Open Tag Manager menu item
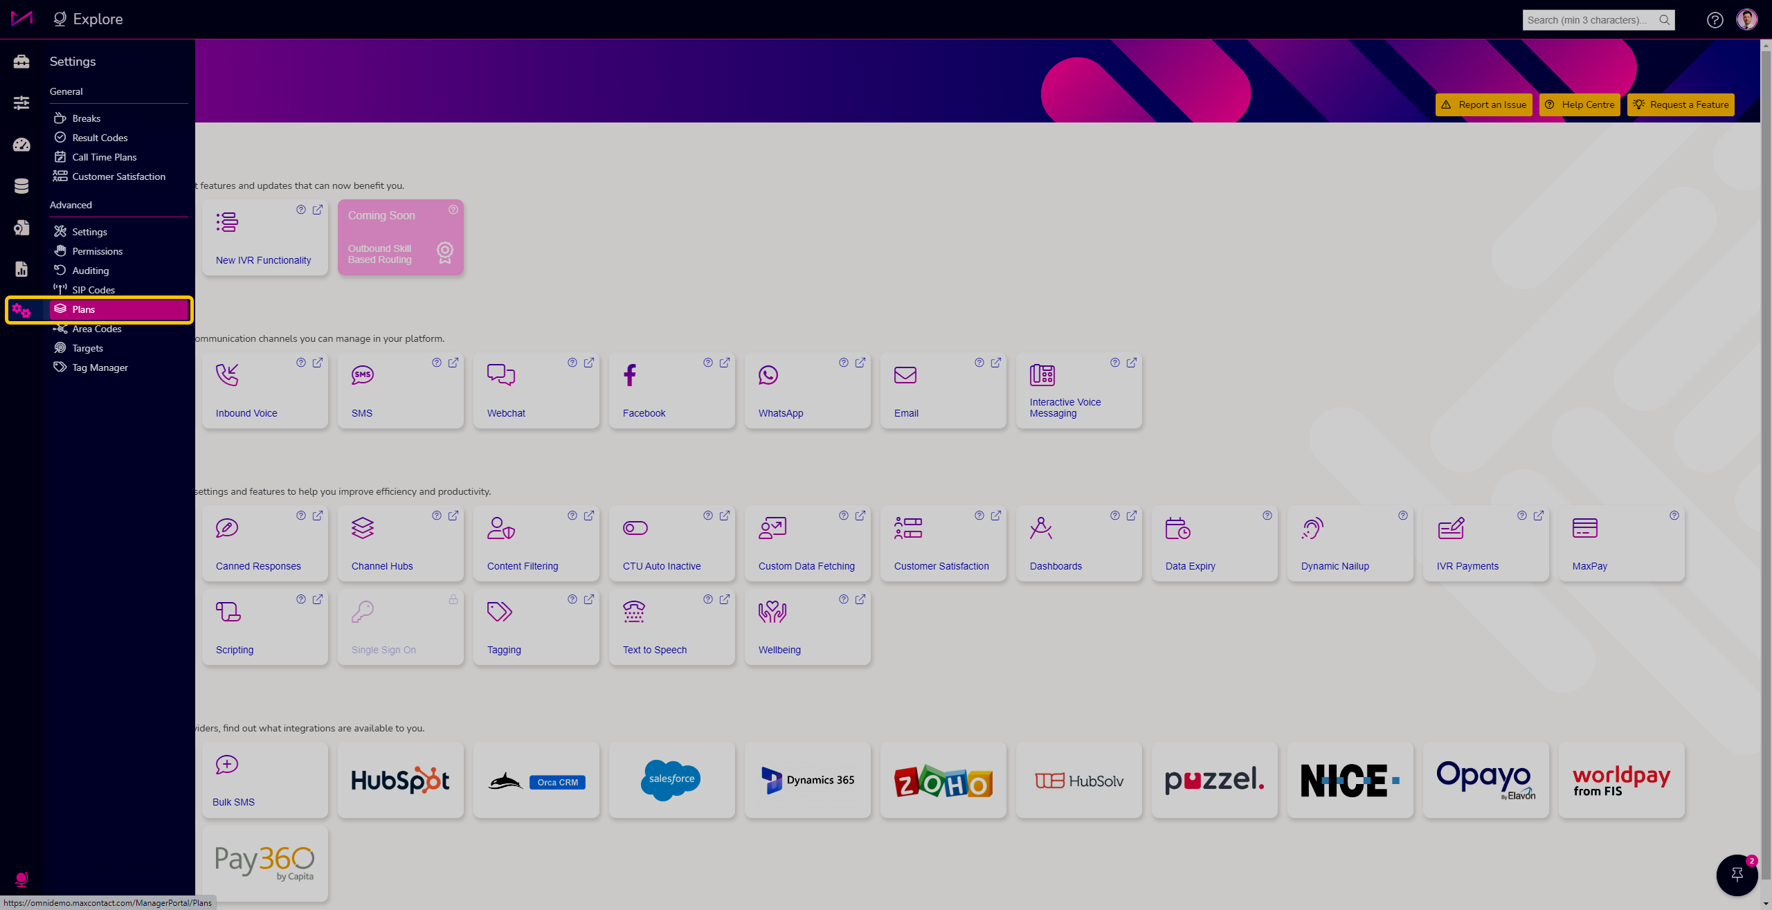This screenshot has width=1772, height=910. (119, 367)
